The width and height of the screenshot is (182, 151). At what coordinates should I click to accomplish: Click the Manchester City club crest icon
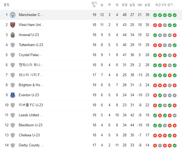tap(13, 15)
